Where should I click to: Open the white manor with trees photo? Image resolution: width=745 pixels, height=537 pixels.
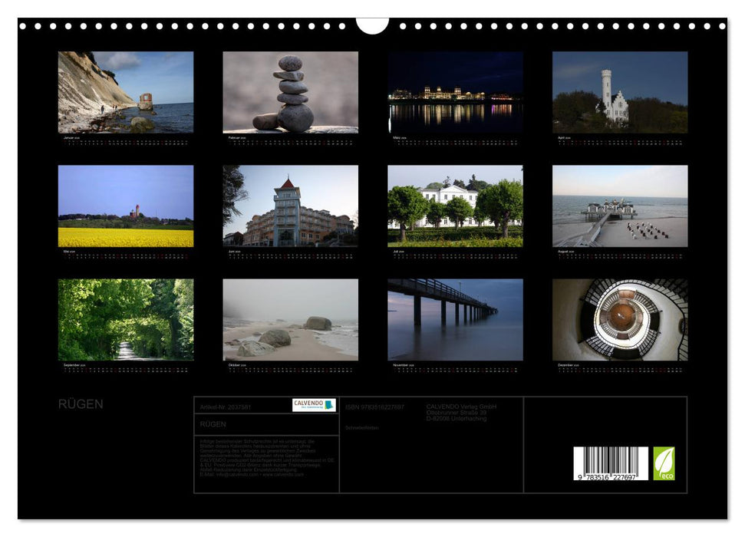[x=455, y=206]
